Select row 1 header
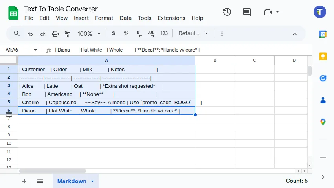 coord(9,69)
